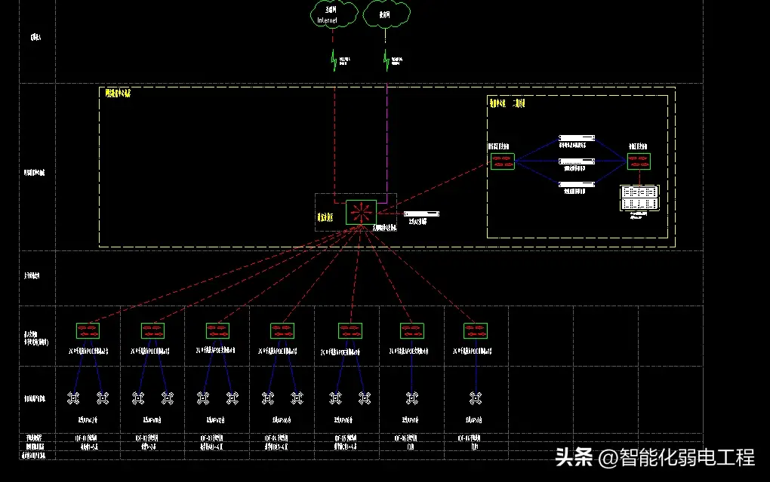Select the white rack device beside the core switch
770x482 pixels.
click(421, 213)
